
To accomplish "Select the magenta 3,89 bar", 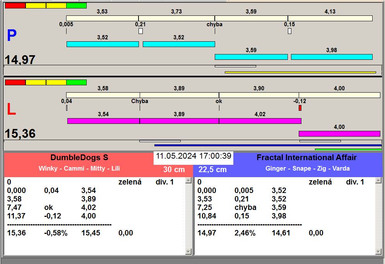I will [x=179, y=121].
